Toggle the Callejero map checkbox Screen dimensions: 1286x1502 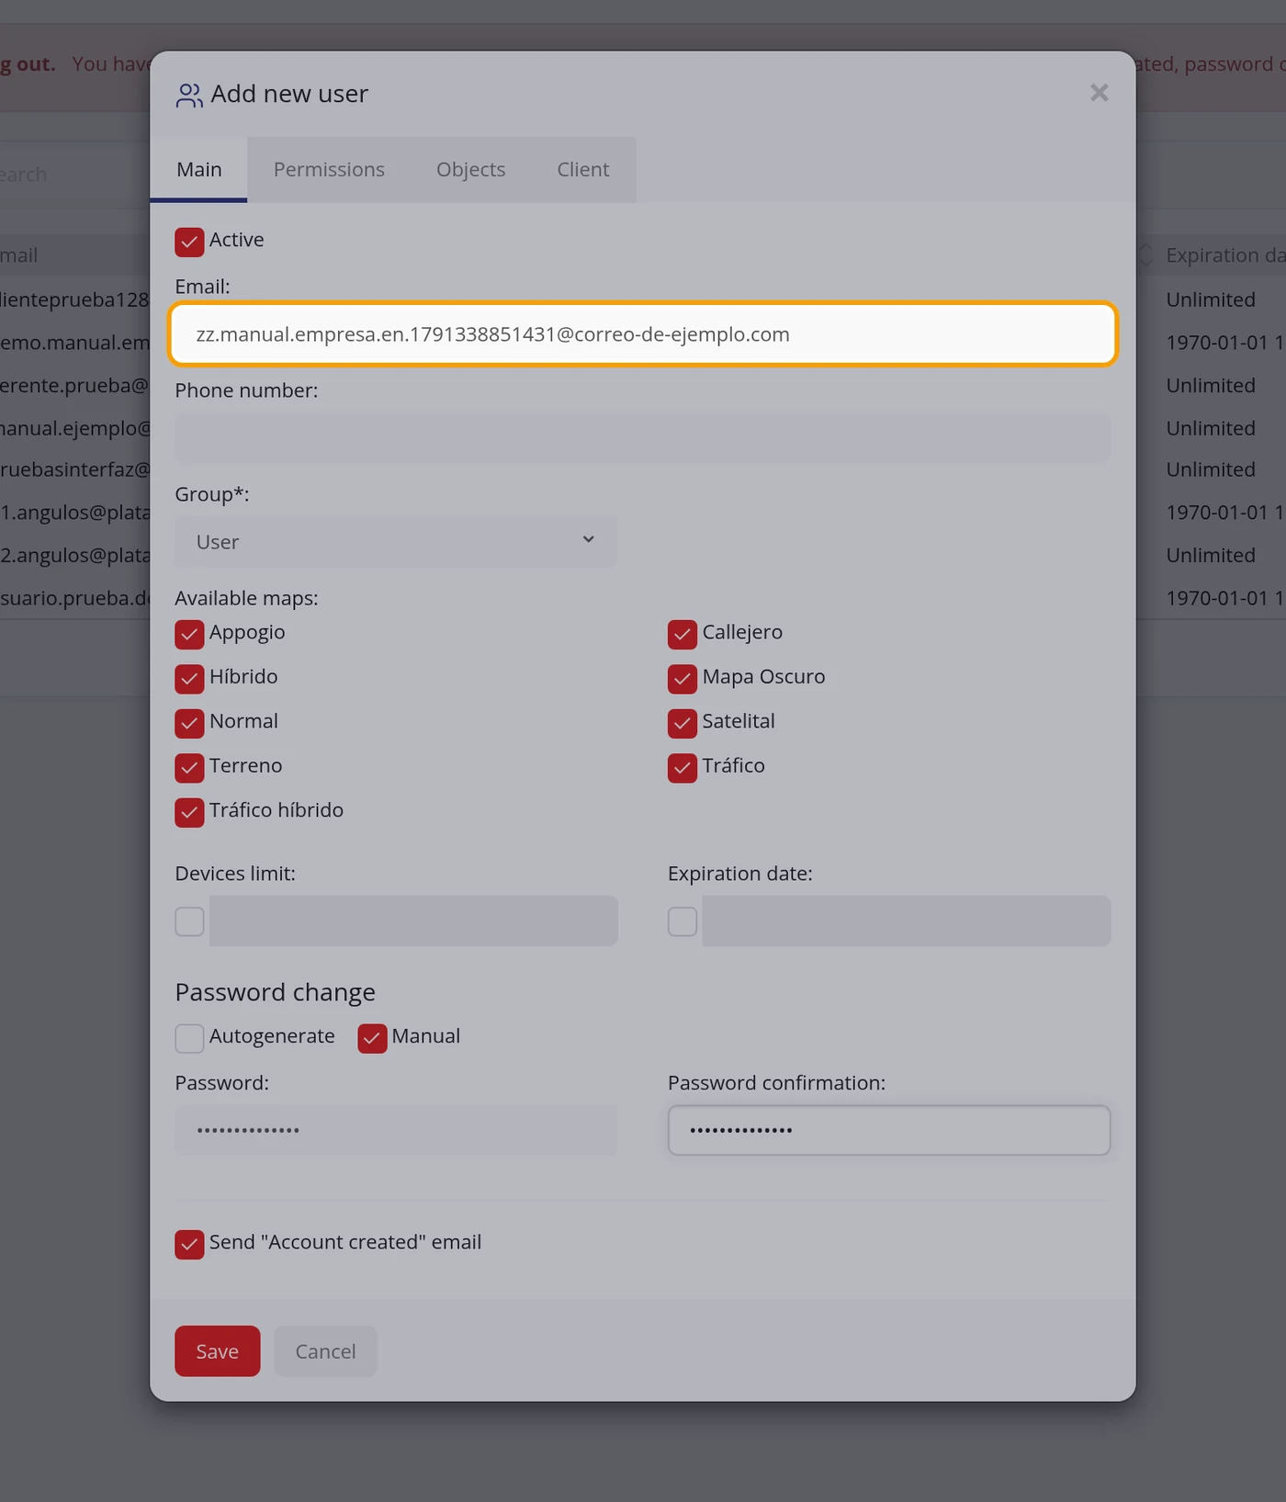click(x=682, y=634)
